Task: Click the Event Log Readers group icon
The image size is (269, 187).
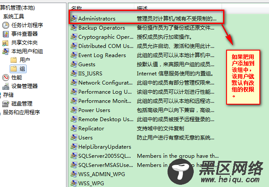Action: [74, 55]
